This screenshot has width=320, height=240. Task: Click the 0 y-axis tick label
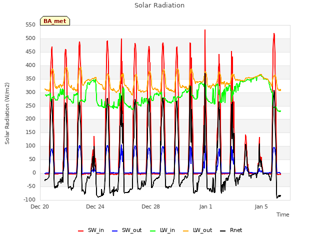(x=34, y=173)
